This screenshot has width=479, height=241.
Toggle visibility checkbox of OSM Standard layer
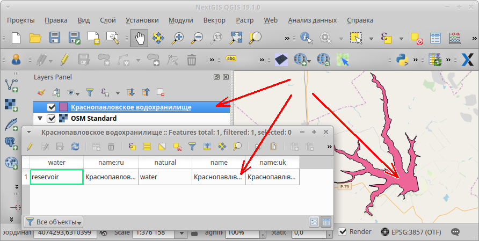51,118
